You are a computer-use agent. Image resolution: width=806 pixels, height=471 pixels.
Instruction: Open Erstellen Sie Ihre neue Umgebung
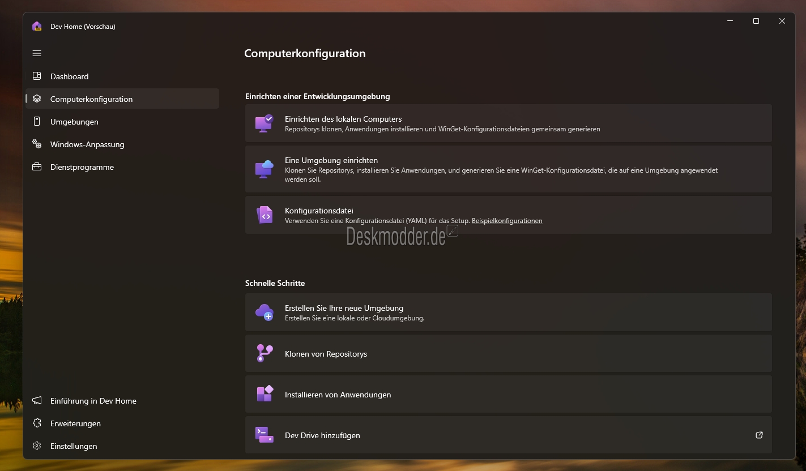[x=508, y=312]
